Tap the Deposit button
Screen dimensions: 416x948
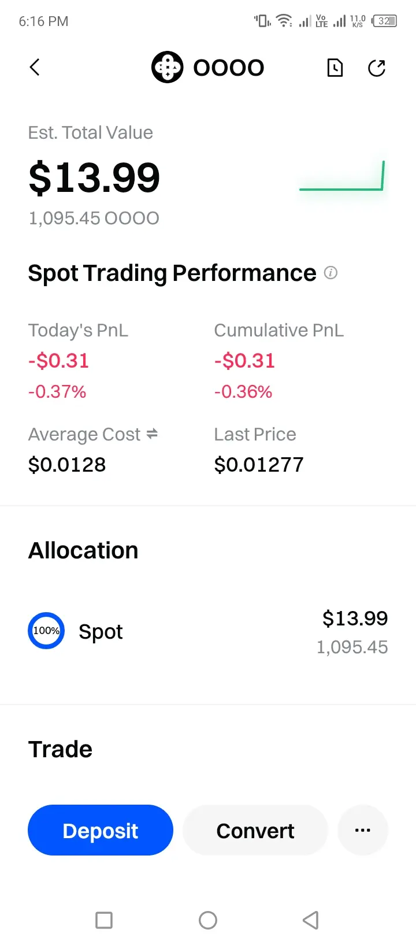pos(101,830)
